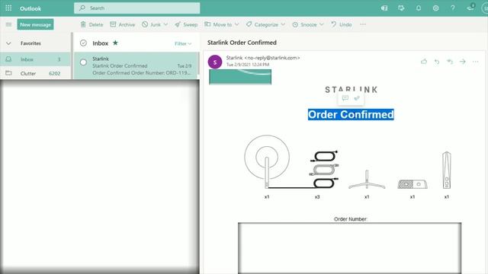Open Settings gear icon

click(435, 8)
